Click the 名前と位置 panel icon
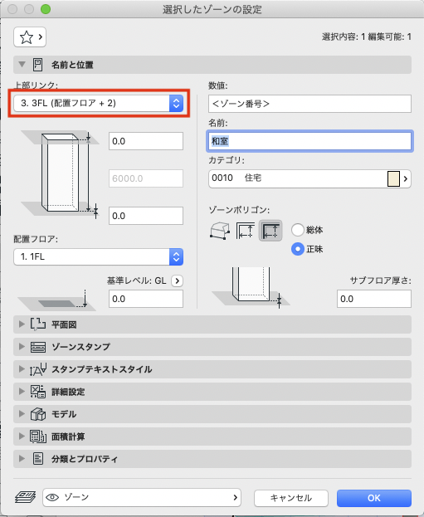424x517 pixels. point(38,65)
